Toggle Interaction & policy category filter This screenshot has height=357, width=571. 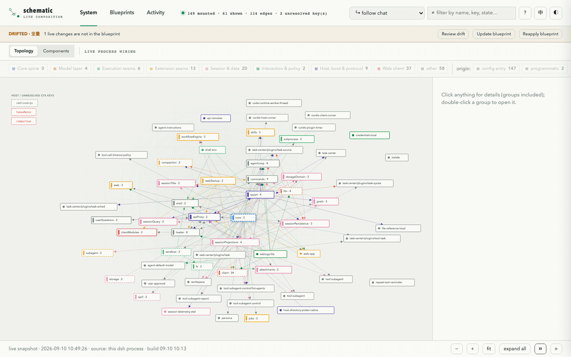(281, 69)
